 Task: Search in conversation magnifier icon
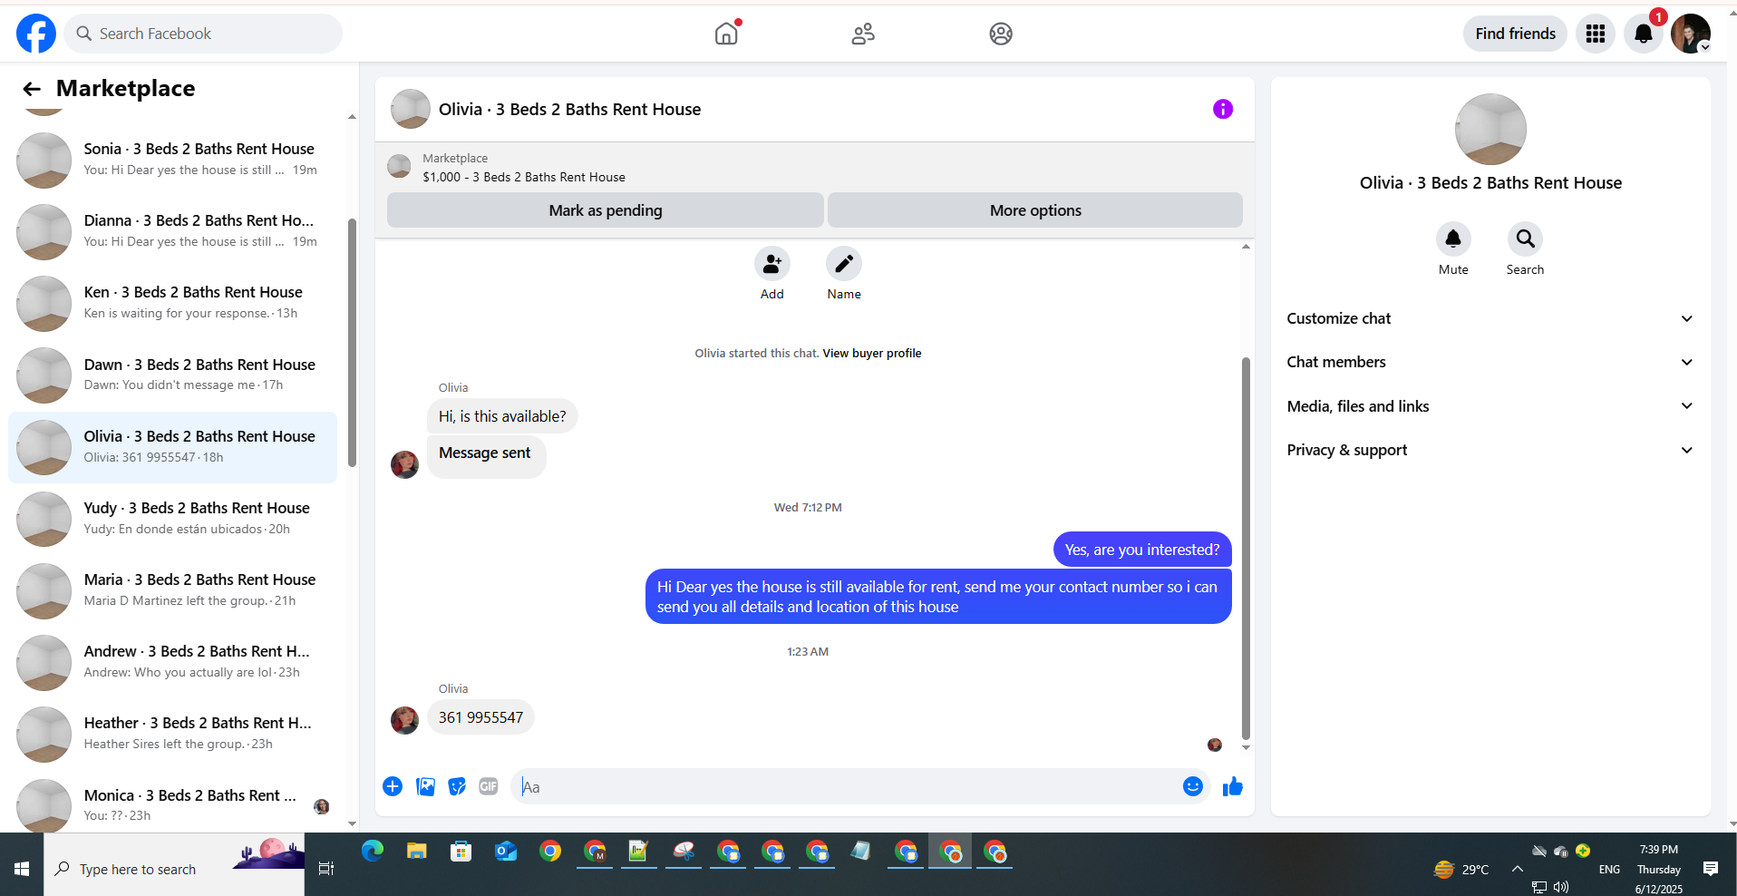[x=1526, y=239]
